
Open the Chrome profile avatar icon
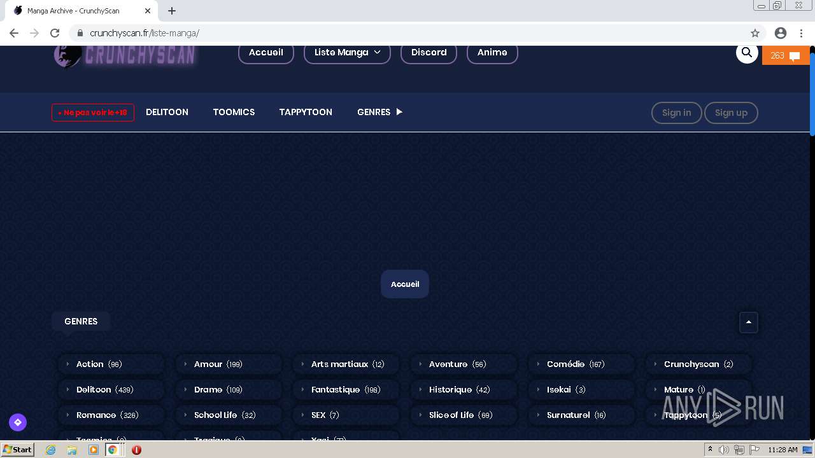(x=781, y=33)
